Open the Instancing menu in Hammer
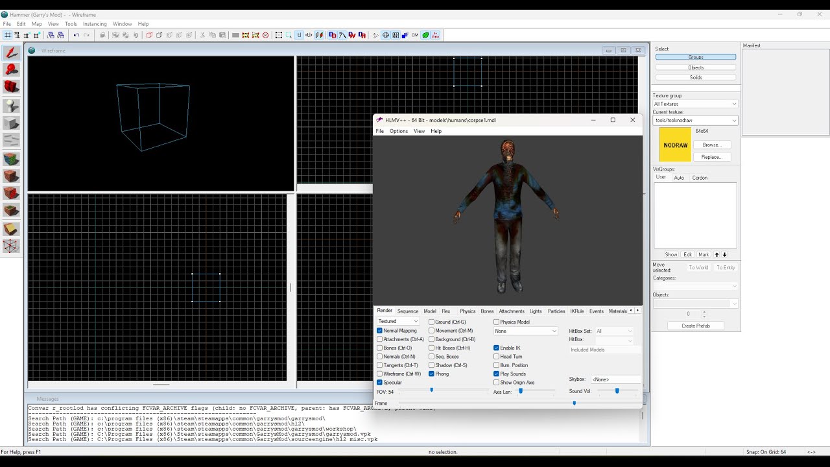Viewport: 830px width, 467px height. (x=95, y=24)
